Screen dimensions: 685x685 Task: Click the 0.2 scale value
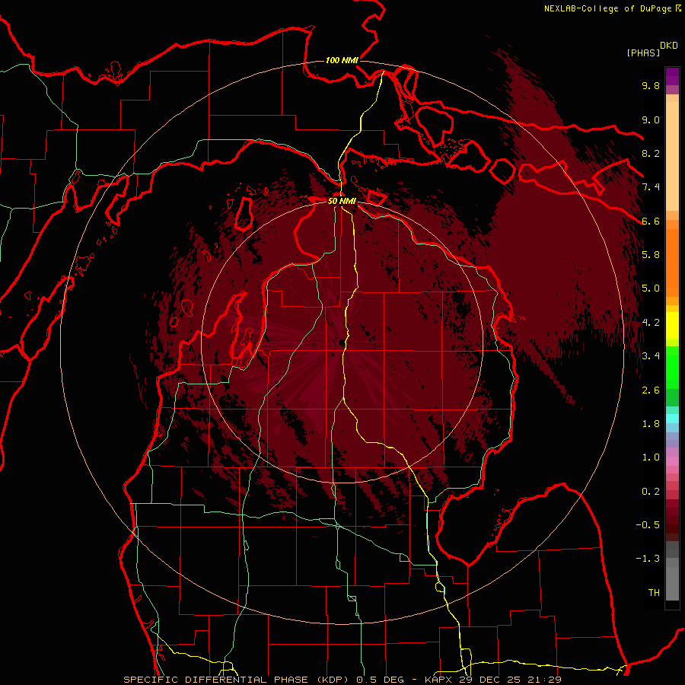651,492
